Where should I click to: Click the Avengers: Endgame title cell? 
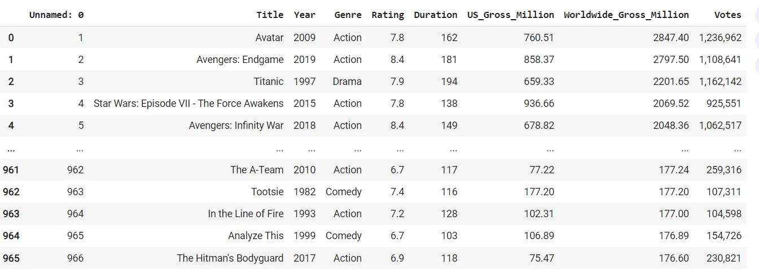[x=240, y=60]
